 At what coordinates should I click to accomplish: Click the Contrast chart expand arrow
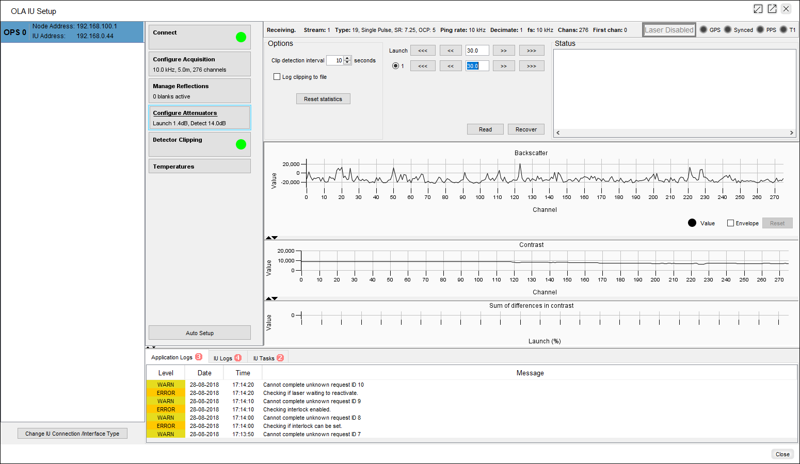pos(269,238)
